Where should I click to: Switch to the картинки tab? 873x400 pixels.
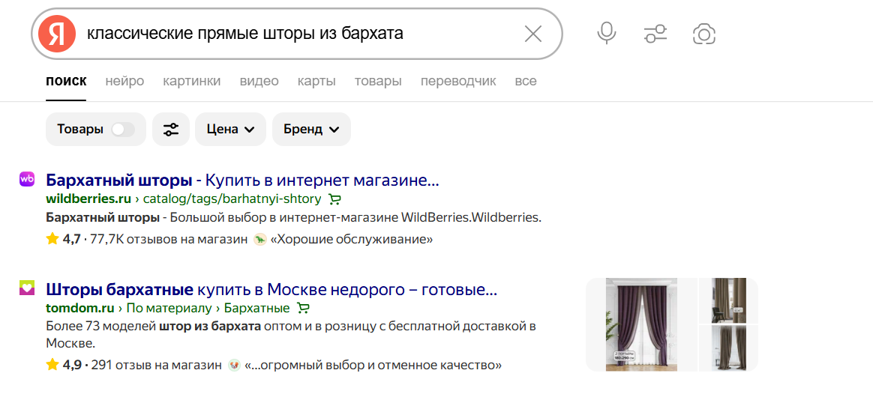[x=192, y=81]
